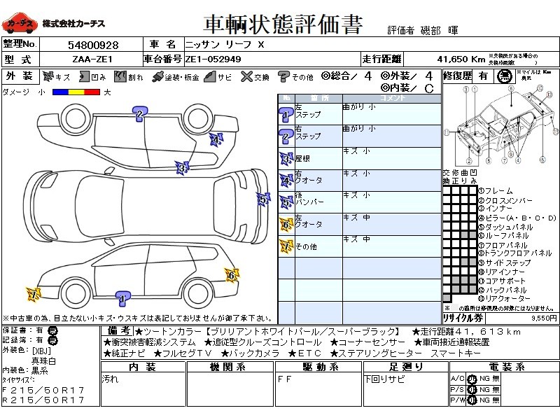The height and width of the screenshot is (420, 560).
Task: Select the 割れ crack legend icon
Action: click(x=120, y=77)
